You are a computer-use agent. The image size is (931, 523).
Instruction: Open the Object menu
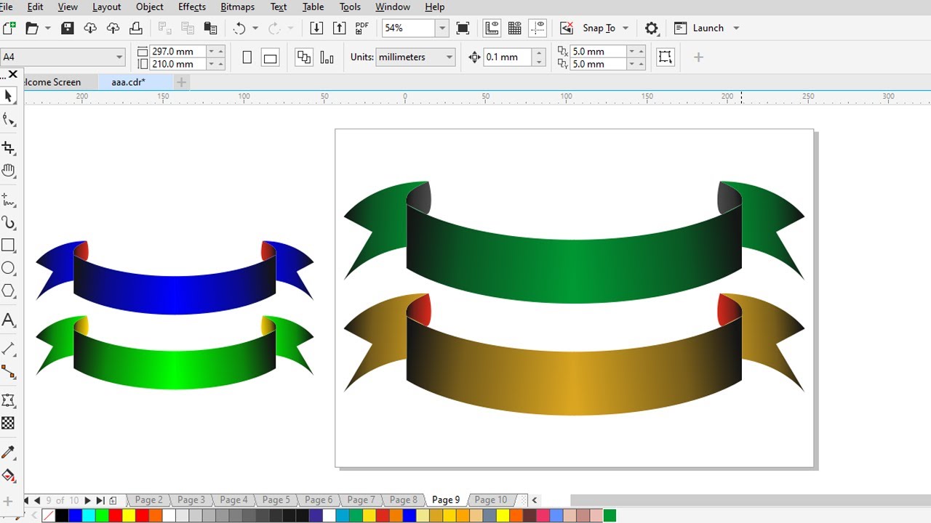[x=150, y=7]
